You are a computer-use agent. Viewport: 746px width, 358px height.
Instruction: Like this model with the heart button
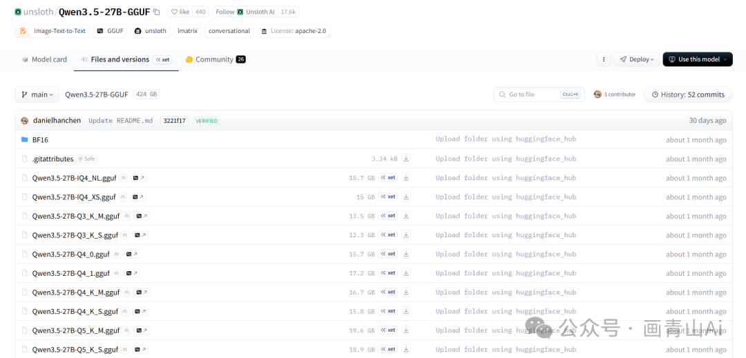(x=180, y=12)
